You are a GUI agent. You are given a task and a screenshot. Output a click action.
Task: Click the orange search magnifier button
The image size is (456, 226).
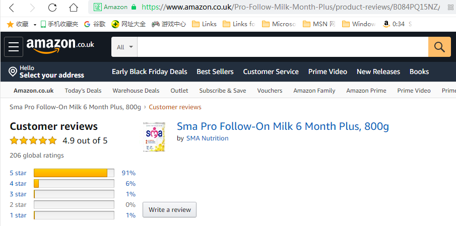[439, 47]
